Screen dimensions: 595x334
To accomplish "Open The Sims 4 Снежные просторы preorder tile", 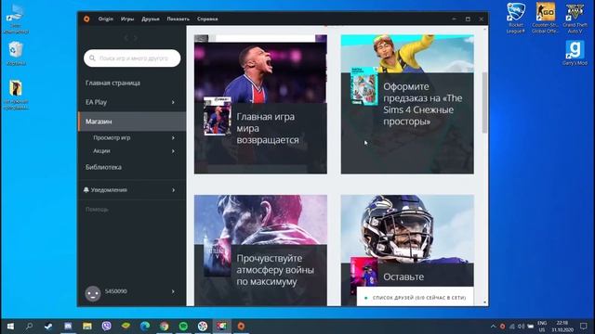I will (407, 105).
